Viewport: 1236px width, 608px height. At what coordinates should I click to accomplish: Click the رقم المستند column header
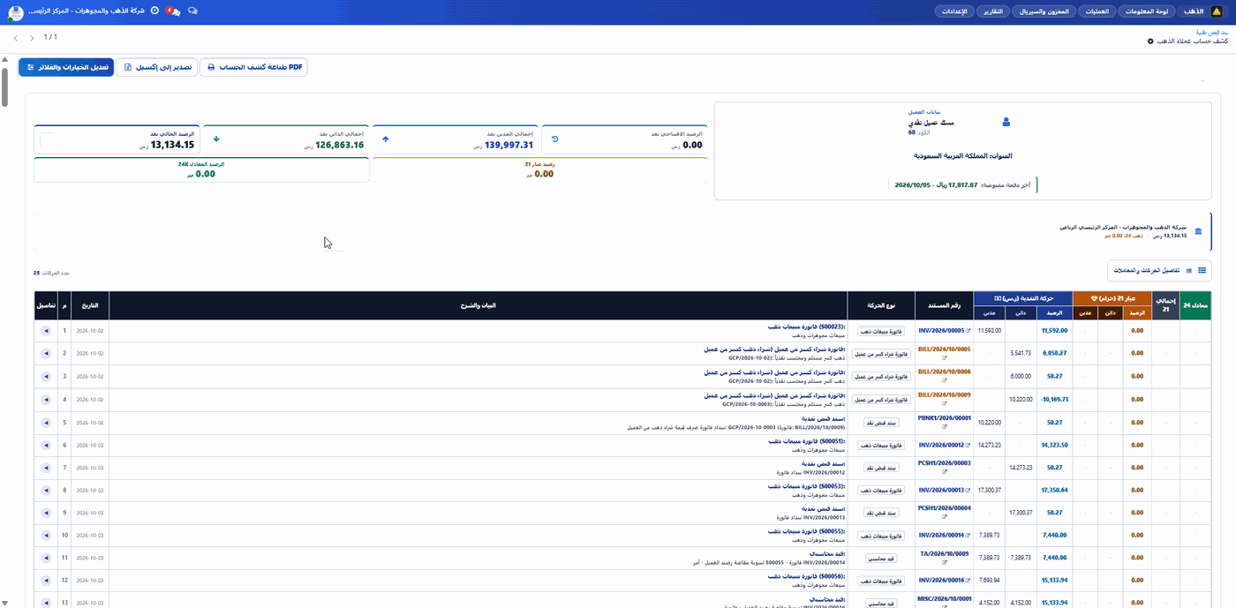[x=942, y=305]
